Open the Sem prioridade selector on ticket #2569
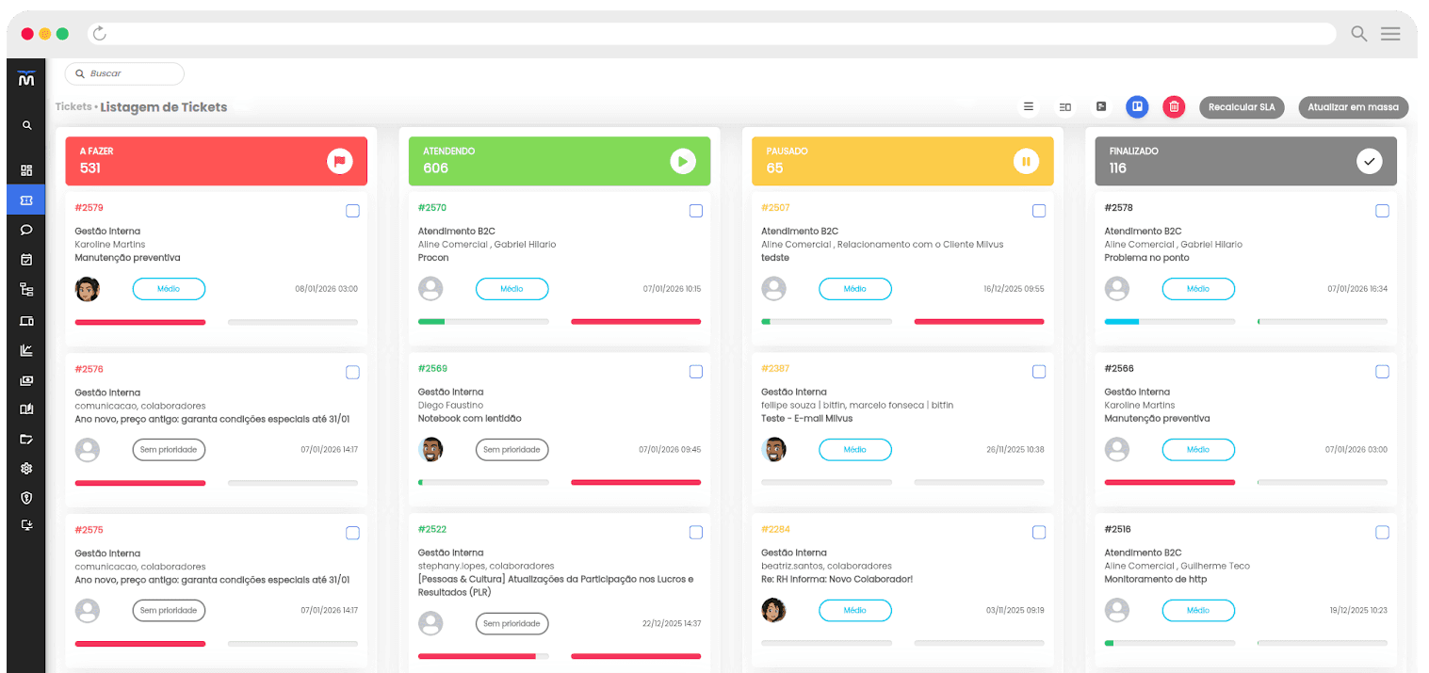 pos(512,450)
